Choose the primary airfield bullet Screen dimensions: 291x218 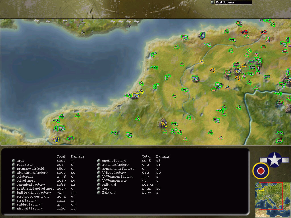[14, 169]
